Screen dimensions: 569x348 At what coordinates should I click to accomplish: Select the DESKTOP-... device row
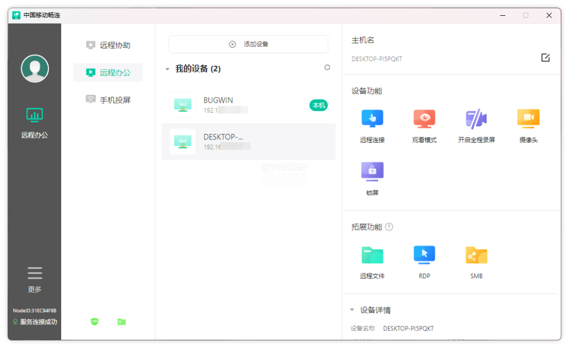pos(248,142)
